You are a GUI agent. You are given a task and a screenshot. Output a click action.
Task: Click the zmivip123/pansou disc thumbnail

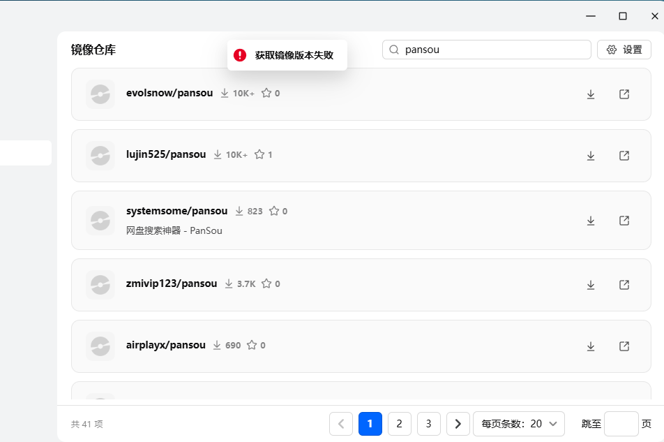[100, 284]
